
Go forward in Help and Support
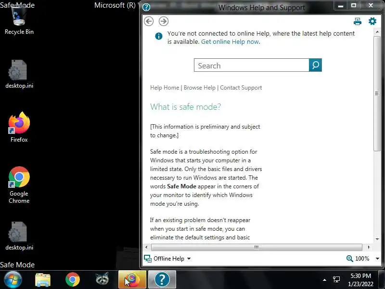click(164, 21)
